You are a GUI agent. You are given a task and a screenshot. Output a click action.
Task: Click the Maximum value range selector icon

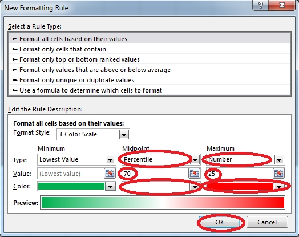tap(279, 174)
